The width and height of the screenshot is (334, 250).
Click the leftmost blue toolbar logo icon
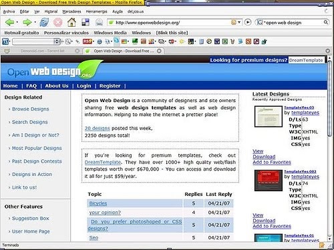coord(5,41)
